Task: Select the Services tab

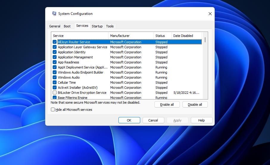Action: (x=82, y=26)
